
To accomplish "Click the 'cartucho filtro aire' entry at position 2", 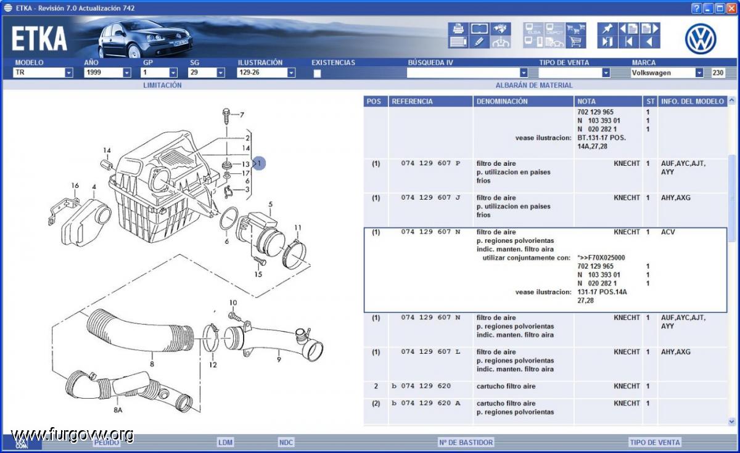I will [506, 386].
